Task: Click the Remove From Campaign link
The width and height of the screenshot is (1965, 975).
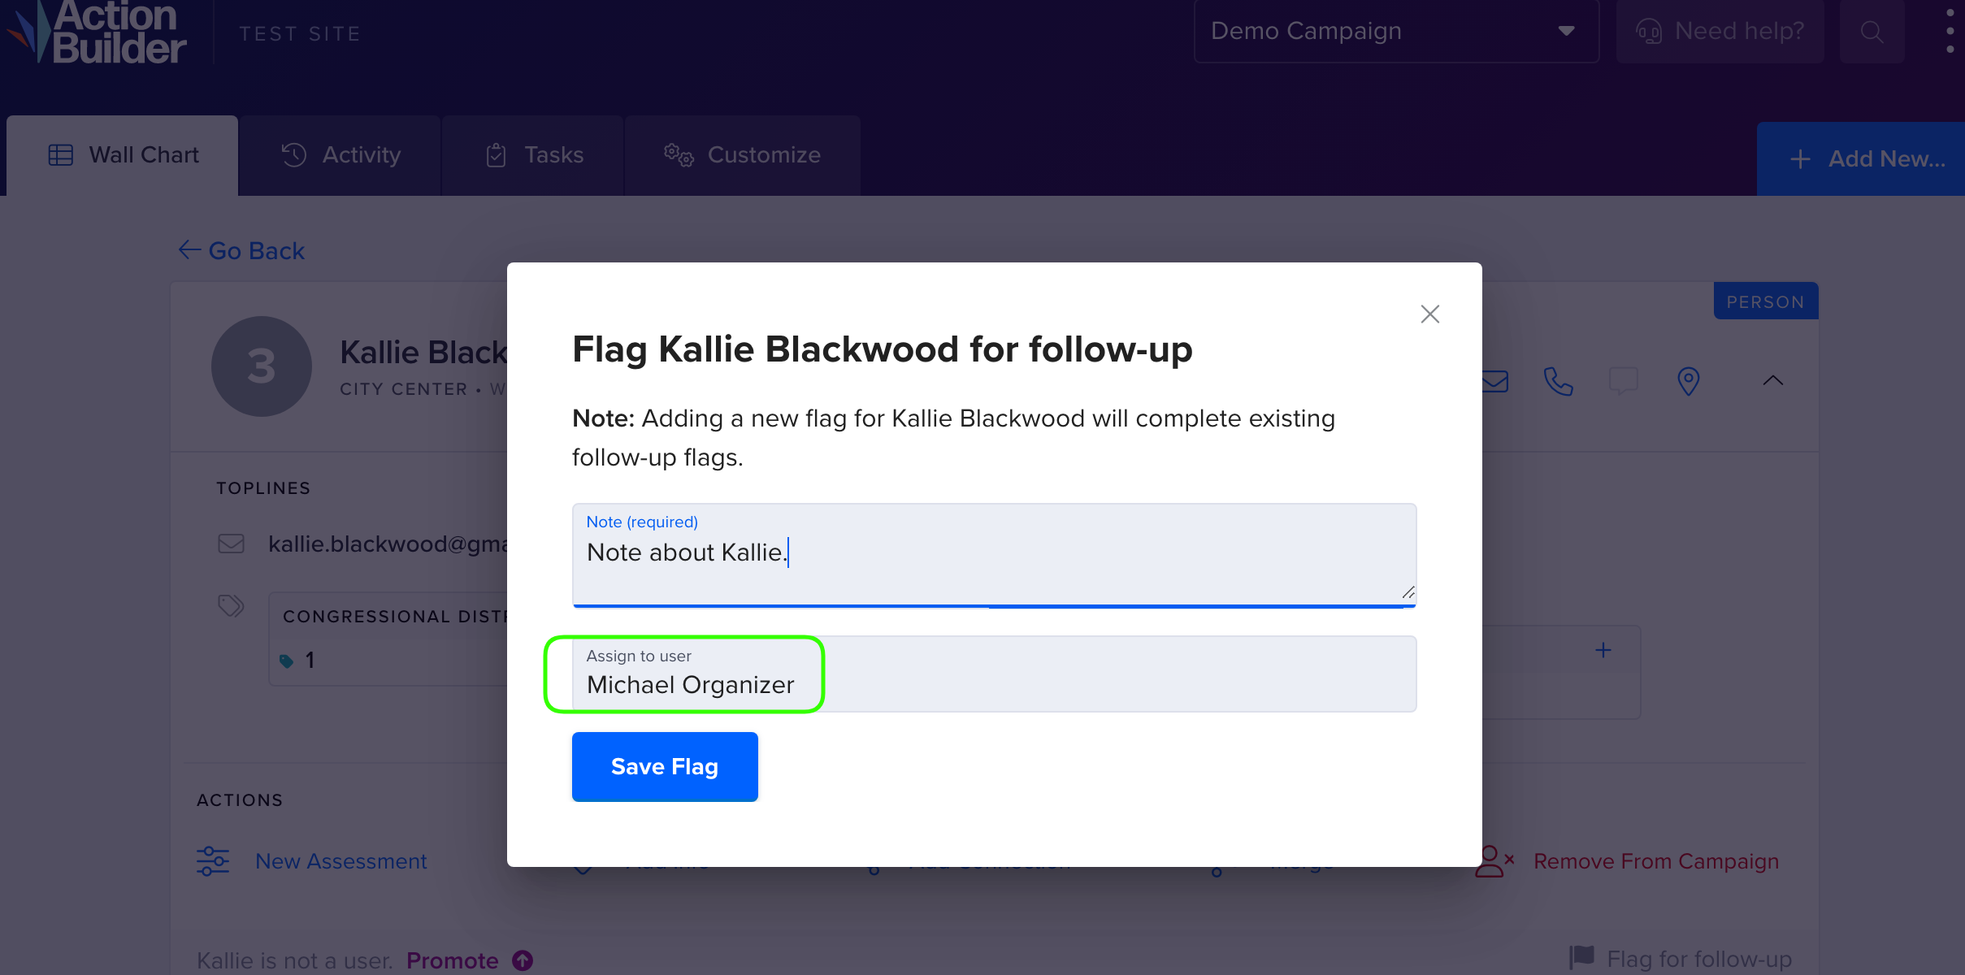Action: 1655,861
